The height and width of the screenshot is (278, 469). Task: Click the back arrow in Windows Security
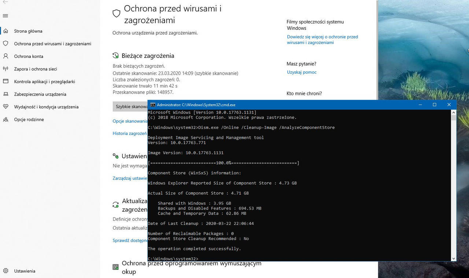coord(5,2)
